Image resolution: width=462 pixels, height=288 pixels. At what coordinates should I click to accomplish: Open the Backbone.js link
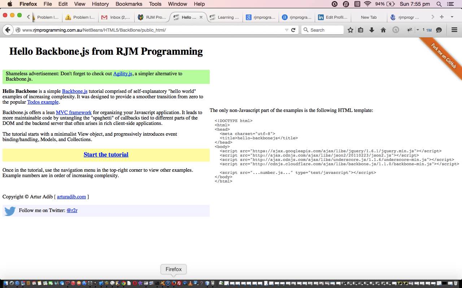pos(75,91)
